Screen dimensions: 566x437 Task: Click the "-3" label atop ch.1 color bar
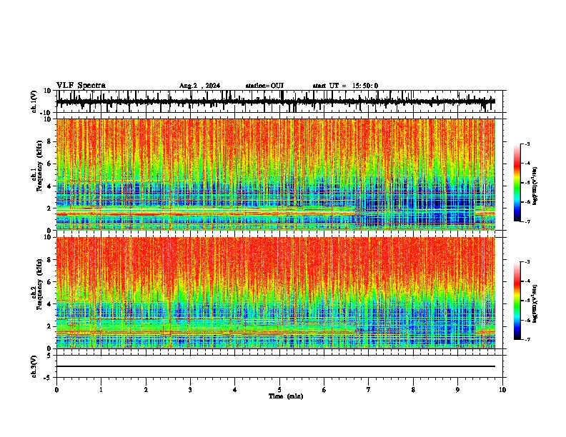(x=527, y=144)
